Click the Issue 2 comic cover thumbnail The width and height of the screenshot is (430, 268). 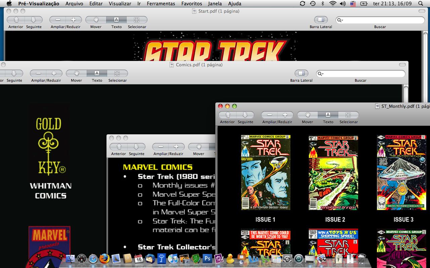click(333, 173)
